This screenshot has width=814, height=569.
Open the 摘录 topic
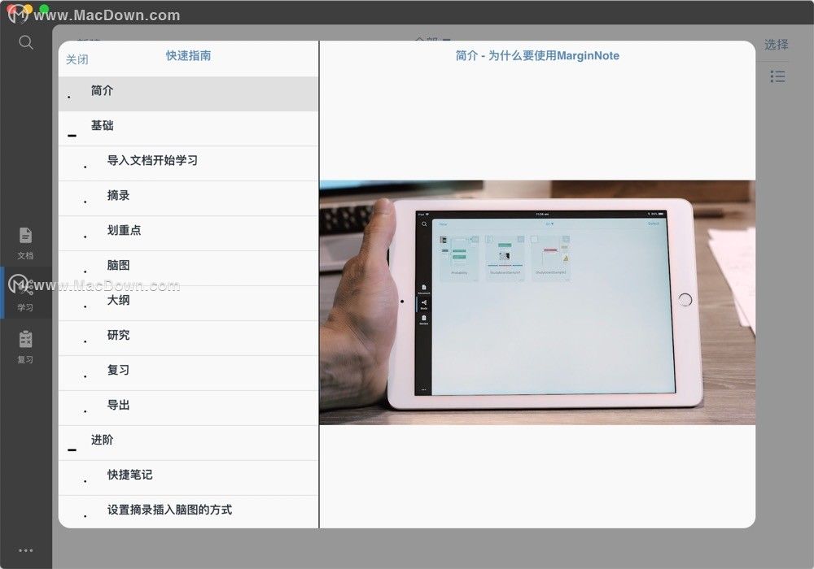click(188, 198)
